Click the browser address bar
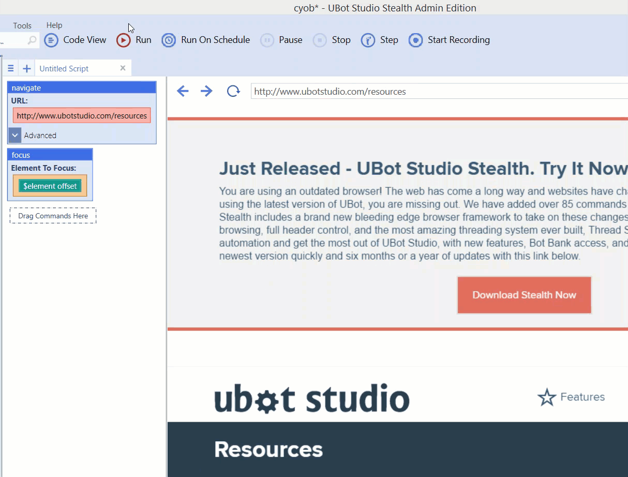The image size is (628, 477). [x=439, y=92]
